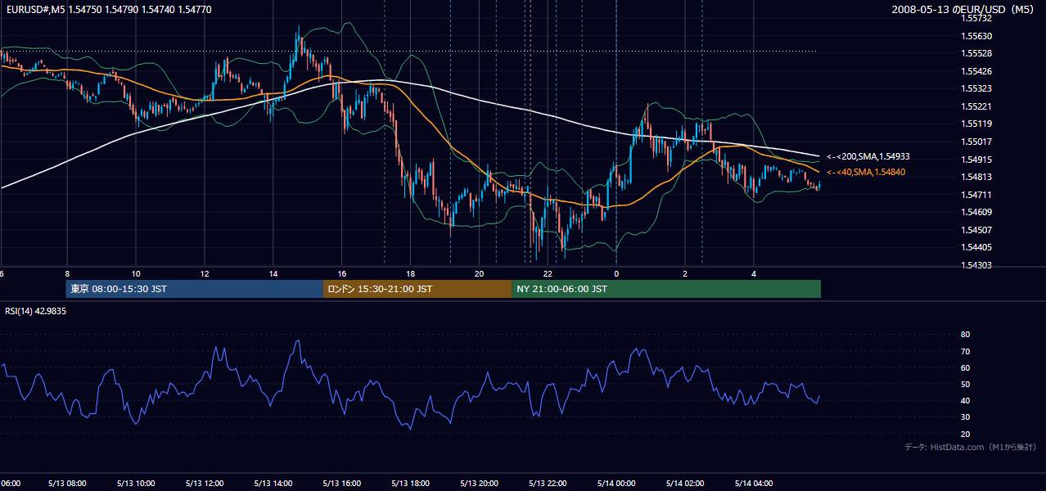Click hour tick 20 under the price chart
The image size is (1046, 491).
pos(480,273)
